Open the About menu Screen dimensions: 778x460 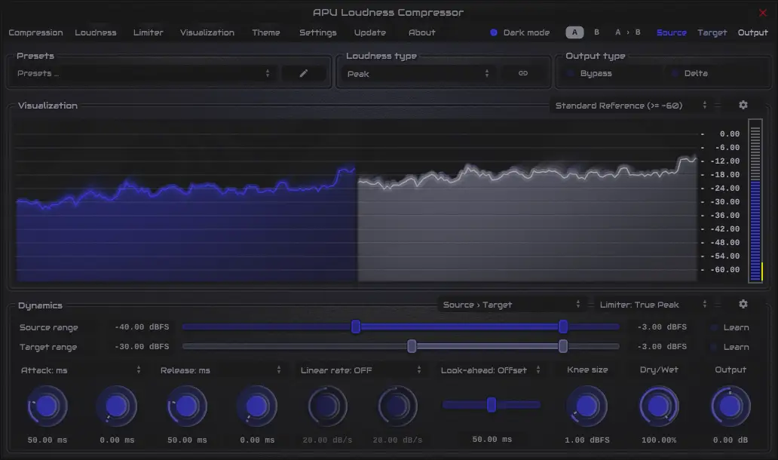421,32
